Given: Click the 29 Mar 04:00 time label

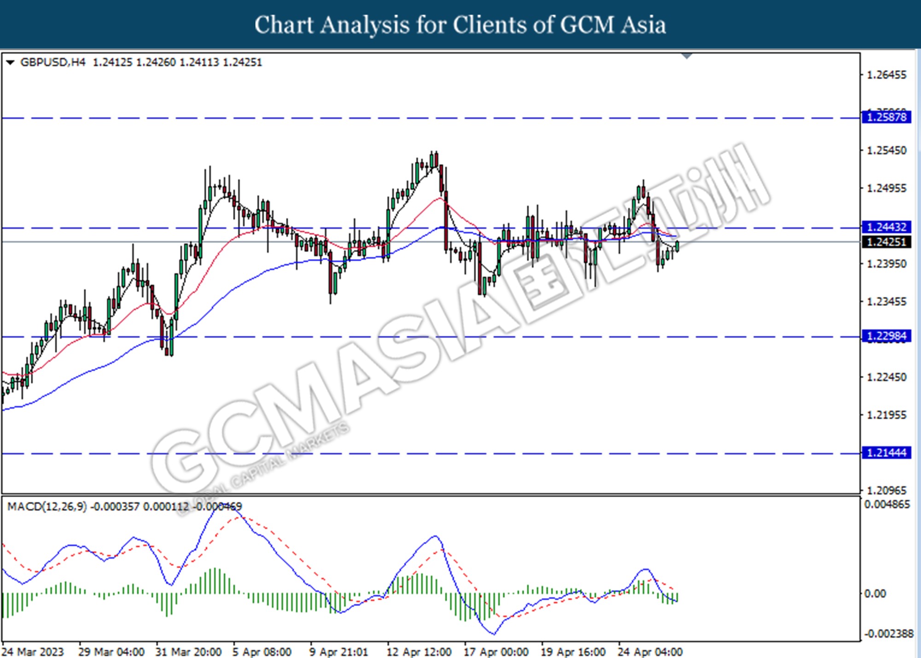Looking at the screenshot, I should click(x=111, y=652).
